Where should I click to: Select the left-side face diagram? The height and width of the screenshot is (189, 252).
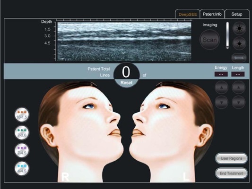(172, 132)
